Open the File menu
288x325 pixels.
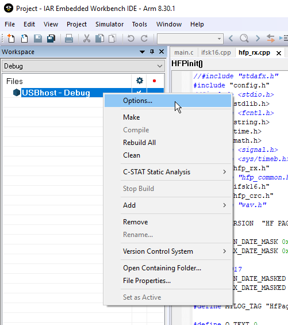pos(10,24)
